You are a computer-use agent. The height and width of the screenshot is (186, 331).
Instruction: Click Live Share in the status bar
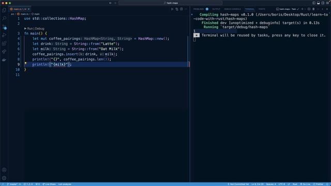tap(49, 184)
